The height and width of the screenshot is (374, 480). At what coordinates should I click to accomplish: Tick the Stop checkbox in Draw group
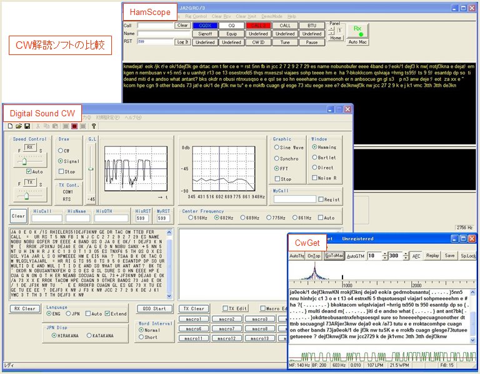click(61, 171)
